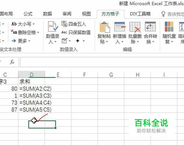Click the 新增插入 icon
Viewport: 184px width, 145px height.
click(120, 26)
